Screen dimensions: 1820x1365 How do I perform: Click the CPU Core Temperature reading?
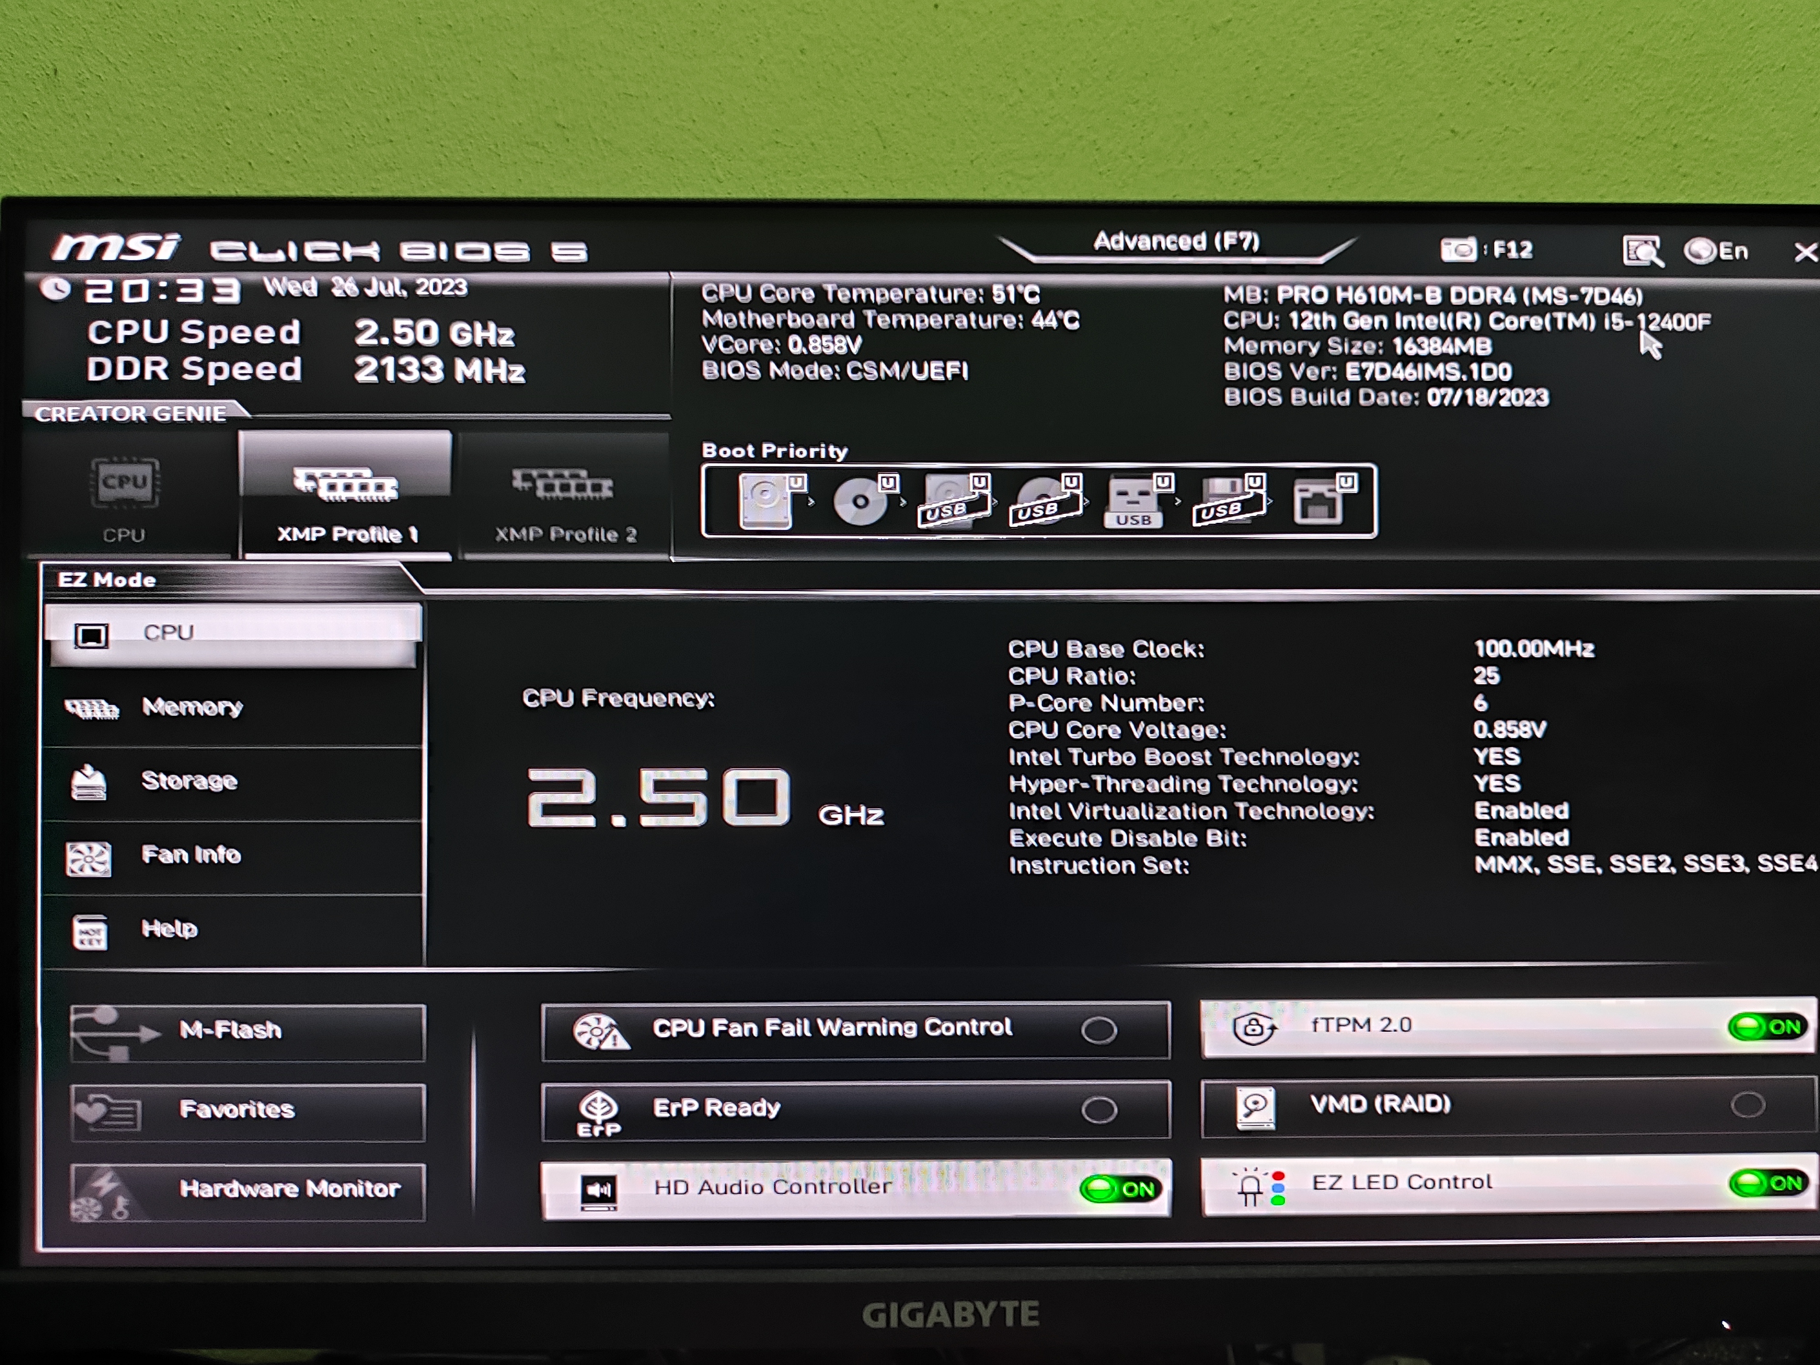[870, 294]
